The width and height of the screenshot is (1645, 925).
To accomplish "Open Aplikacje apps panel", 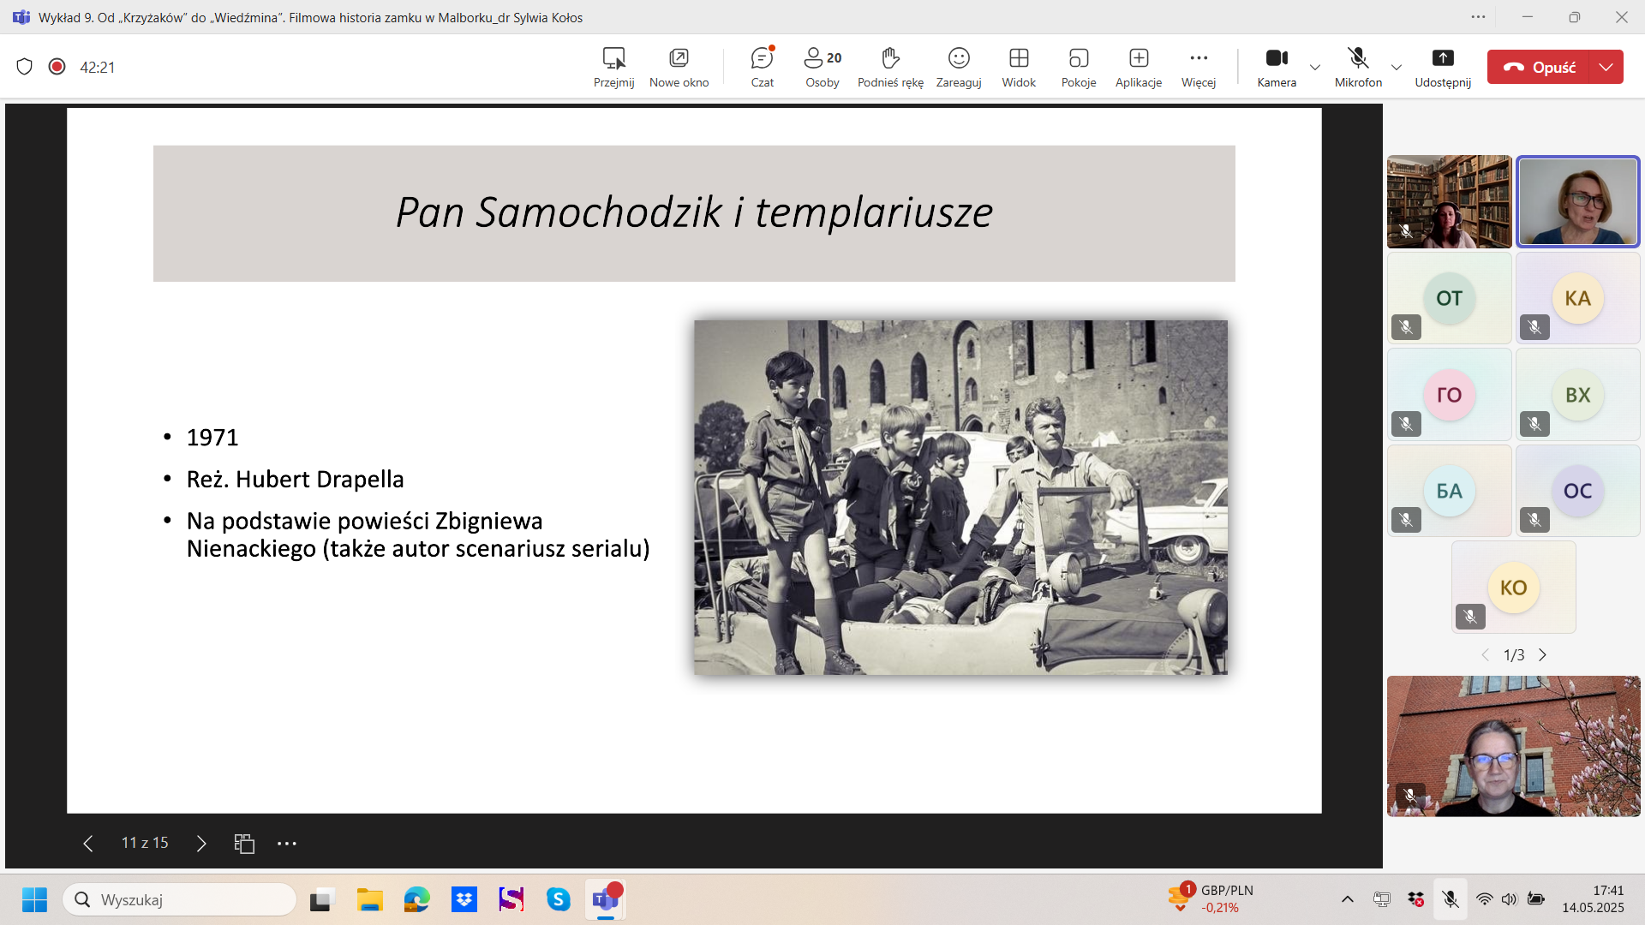I will (x=1139, y=67).
